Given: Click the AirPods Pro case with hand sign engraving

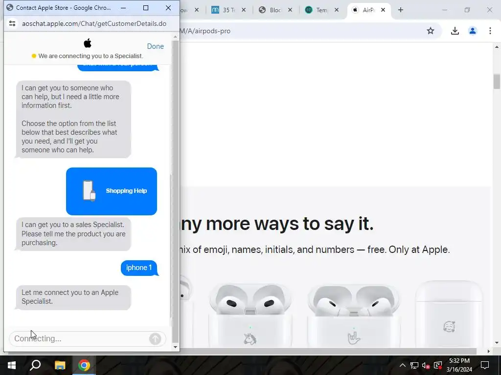Looking at the screenshot, I should click(x=354, y=316).
